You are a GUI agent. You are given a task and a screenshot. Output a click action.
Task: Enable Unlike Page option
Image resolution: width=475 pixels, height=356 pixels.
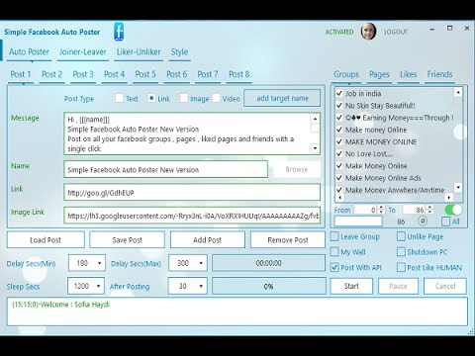(401, 236)
